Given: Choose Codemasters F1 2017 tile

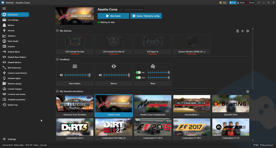Looking at the screenshot, I should [x=192, y=129].
